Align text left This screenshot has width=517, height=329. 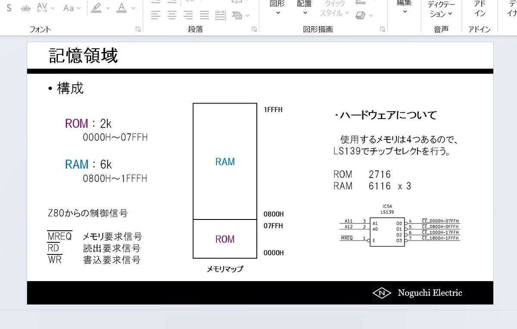pyautogui.click(x=156, y=16)
